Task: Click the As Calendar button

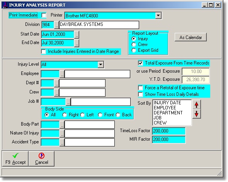Action: [191, 37]
